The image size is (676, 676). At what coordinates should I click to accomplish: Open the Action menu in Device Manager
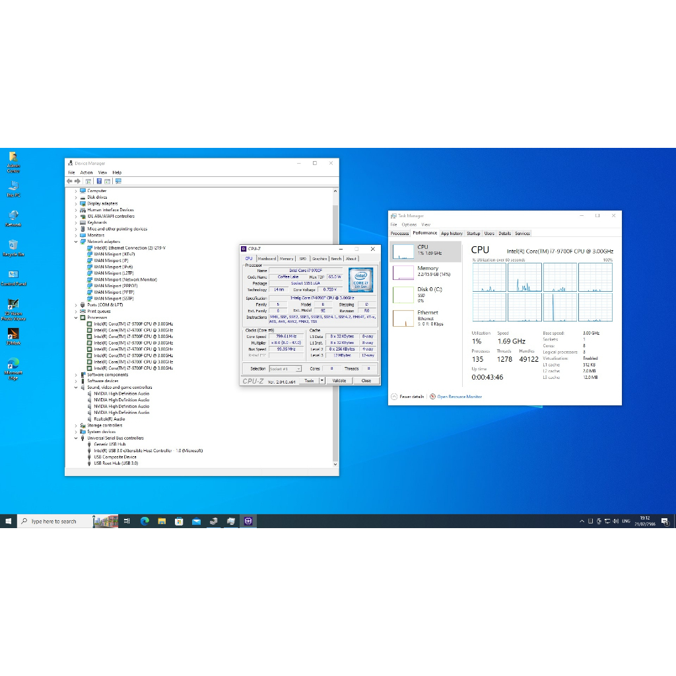tap(86, 172)
